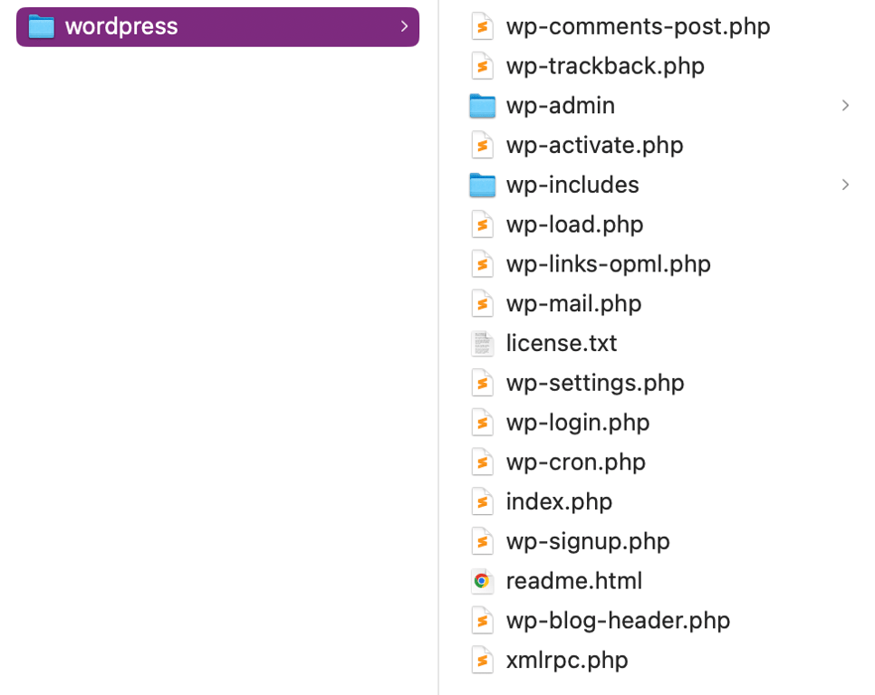
Task: Select the wp-mail.php file
Action: tap(574, 303)
